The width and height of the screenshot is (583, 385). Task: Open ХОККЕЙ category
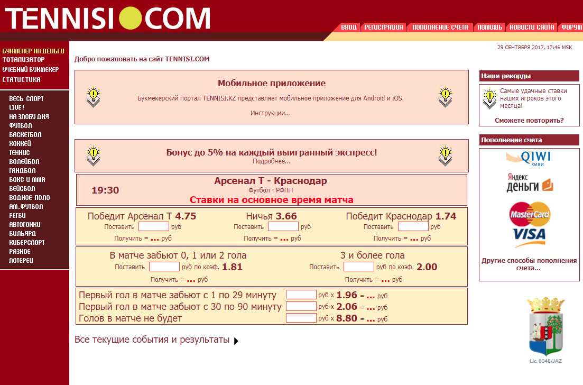20,144
